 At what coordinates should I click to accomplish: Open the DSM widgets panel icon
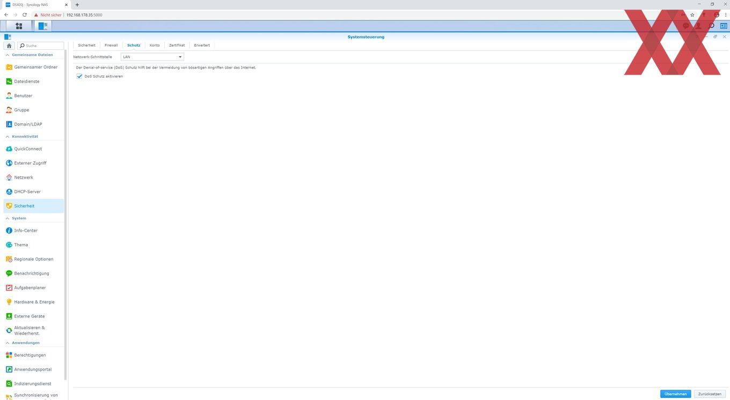(x=724, y=26)
